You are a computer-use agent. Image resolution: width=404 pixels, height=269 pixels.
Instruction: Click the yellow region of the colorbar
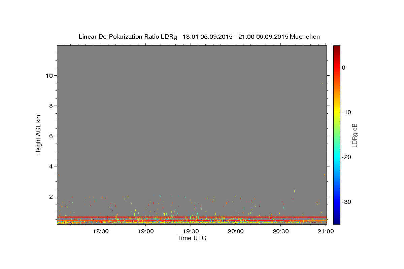tap(337, 111)
